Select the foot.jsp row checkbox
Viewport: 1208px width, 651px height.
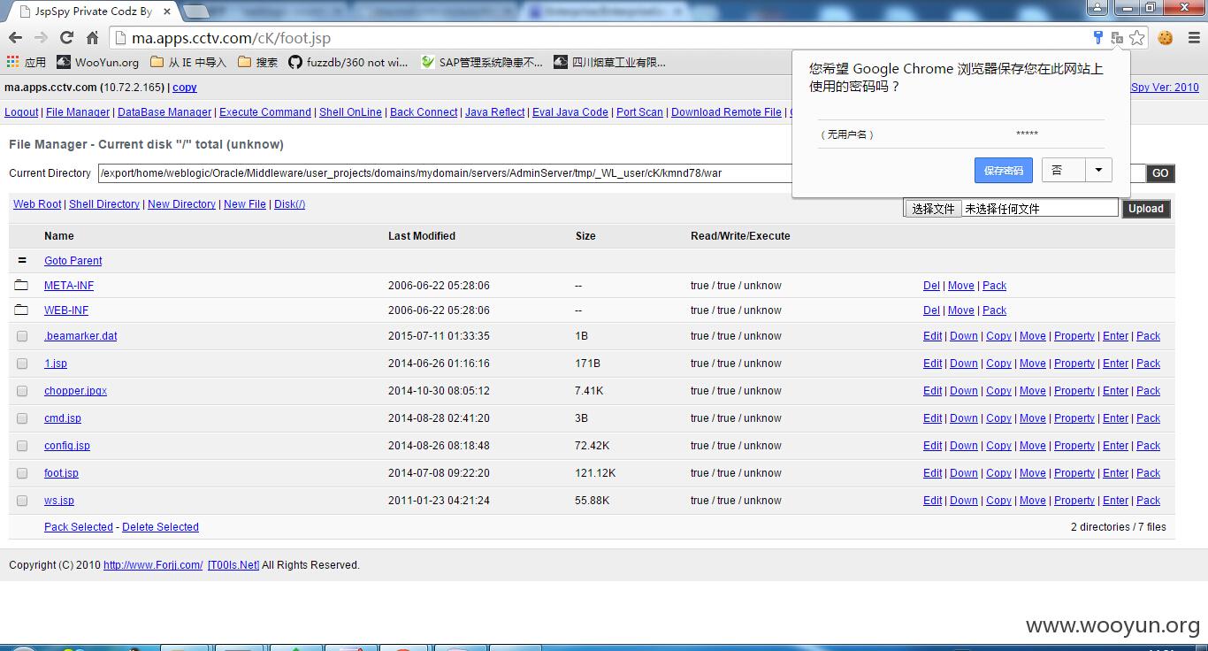(22, 473)
